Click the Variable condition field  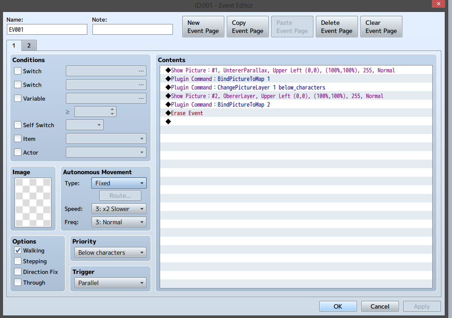pyautogui.click(x=106, y=98)
